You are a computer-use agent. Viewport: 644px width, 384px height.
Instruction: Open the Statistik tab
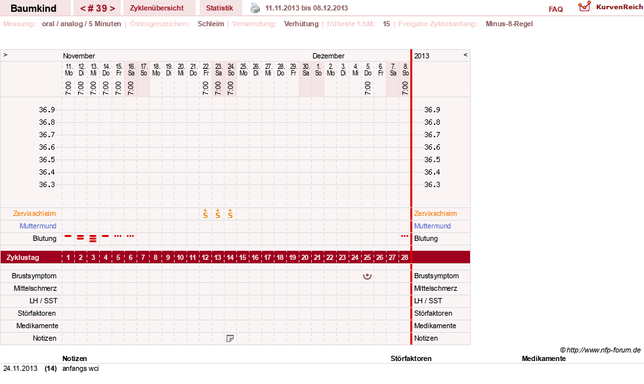219,8
